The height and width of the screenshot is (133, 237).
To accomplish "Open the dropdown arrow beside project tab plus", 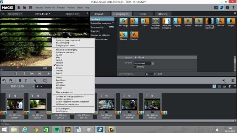I will (x=41, y=86).
